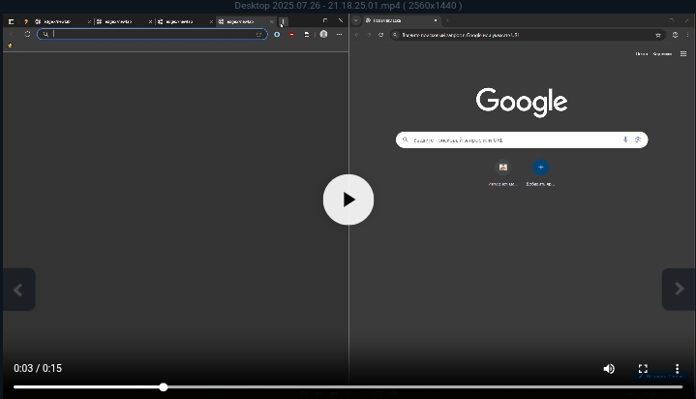The width and height of the screenshot is (696, 399).
Task: Close the Chrome new tab page tab
Action: point(436,20)
